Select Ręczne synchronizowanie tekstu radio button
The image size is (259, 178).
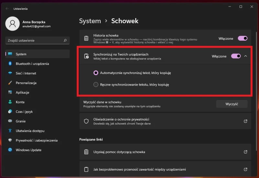[x=96, y=85]
